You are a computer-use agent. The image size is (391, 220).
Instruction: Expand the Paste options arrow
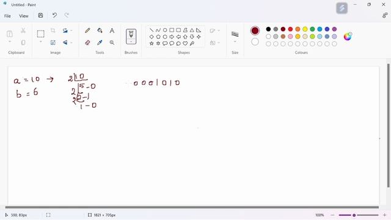point(10,42)
